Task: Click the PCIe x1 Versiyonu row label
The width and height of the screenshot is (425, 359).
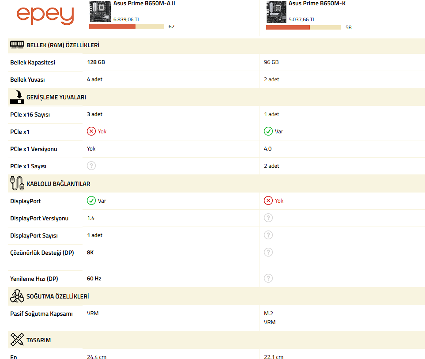Action: click(34, 149)
